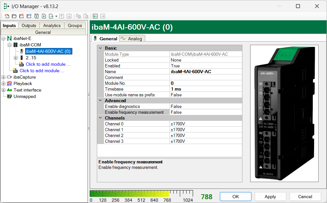Switch to the Analytics tab

click(52, 25)
